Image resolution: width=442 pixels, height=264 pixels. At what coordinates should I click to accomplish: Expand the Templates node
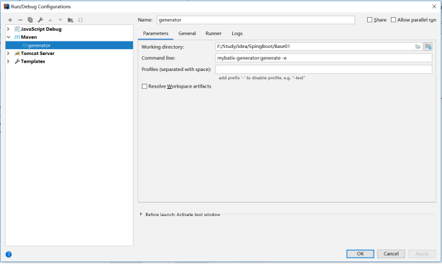(x=8, y=61)
